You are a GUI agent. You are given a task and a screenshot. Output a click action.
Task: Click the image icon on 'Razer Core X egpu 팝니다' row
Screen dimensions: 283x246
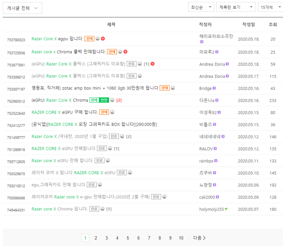click(98, 39)
